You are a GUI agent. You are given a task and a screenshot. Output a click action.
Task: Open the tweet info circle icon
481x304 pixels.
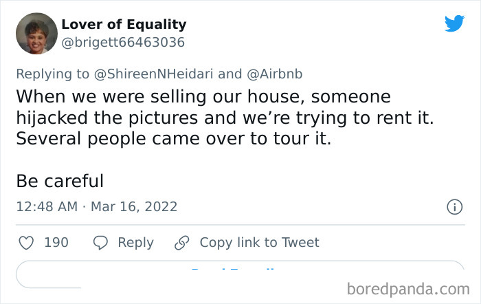pyautogui.click(x=454, y=206)
